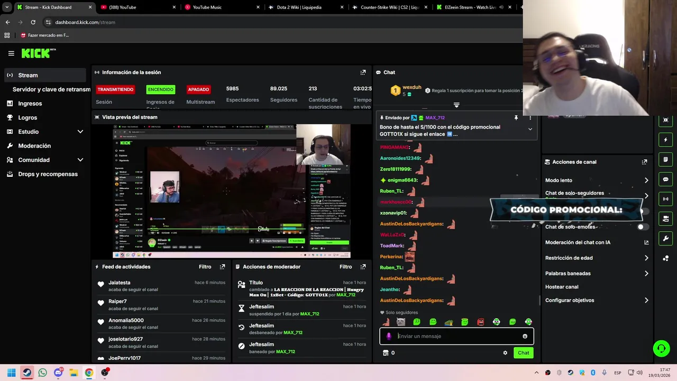
Task: Open the green headset support bubble
Action: pos(661,348)
